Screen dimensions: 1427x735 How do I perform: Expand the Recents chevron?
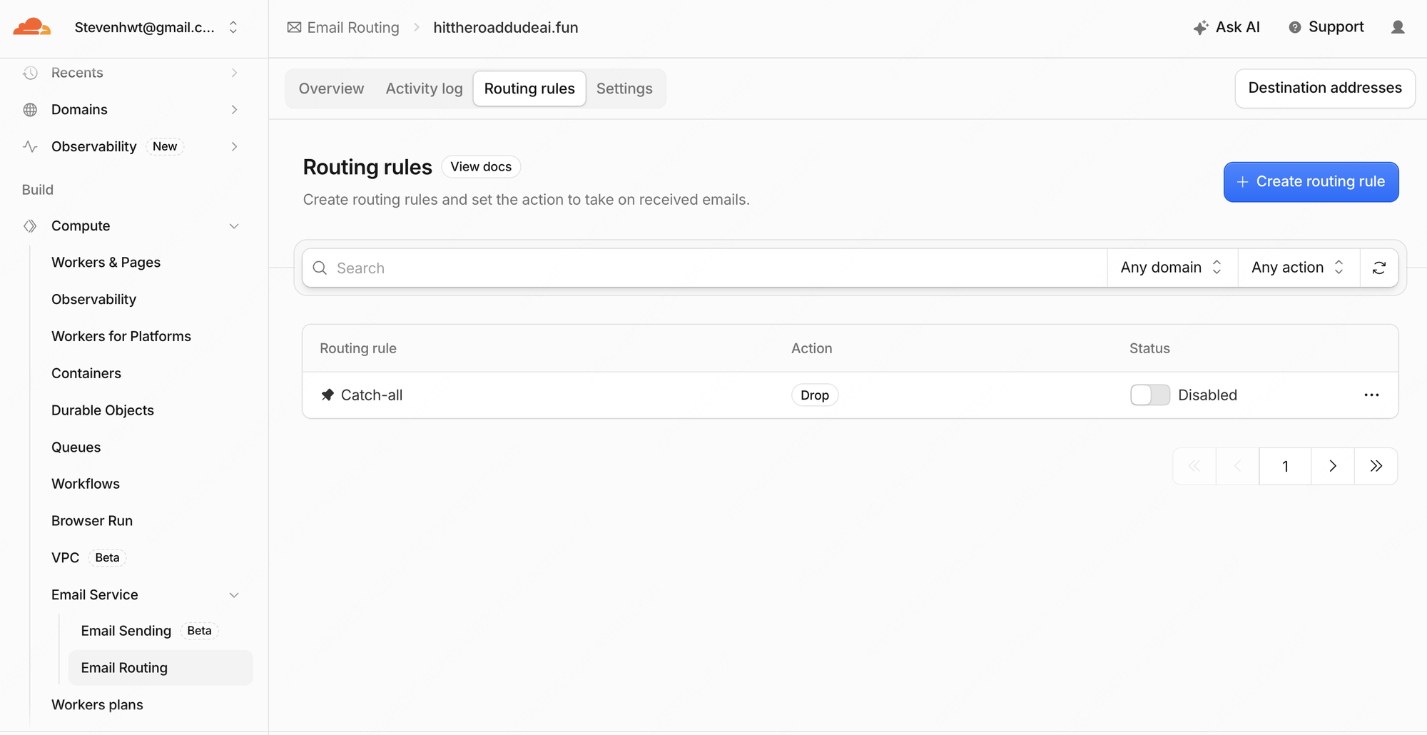pyautogui.click(x=234, y=73)
